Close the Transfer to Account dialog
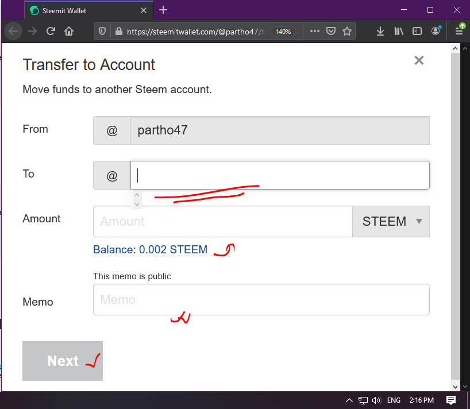 pyautogui.click(x=419, y=60)
